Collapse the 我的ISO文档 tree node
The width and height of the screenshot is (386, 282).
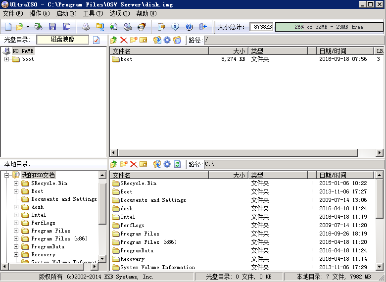[x=6, y=175]
